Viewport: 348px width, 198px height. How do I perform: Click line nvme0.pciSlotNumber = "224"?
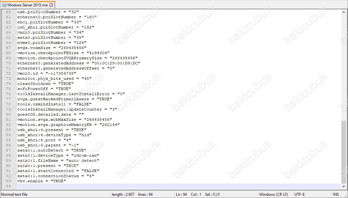click(x=52, y=43)
